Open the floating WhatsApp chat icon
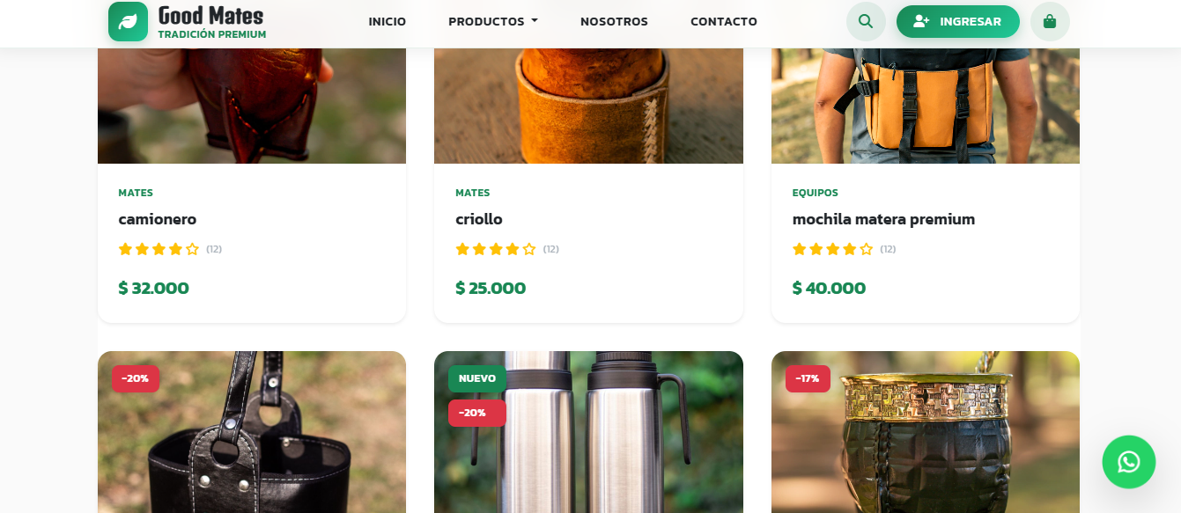 coord(1129,462)
